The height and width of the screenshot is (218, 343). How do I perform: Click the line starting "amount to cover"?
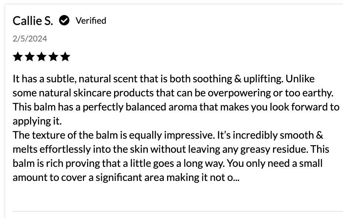tap(126, 177)
